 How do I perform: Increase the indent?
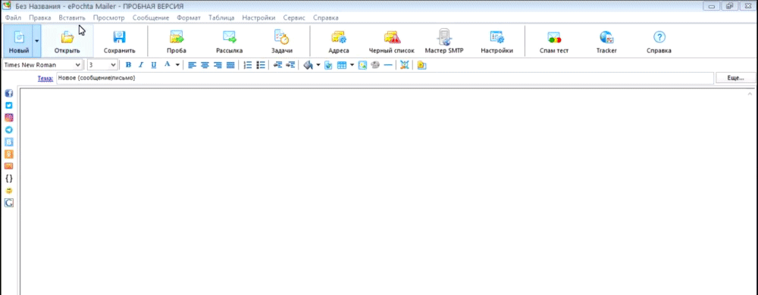[290, 64]
